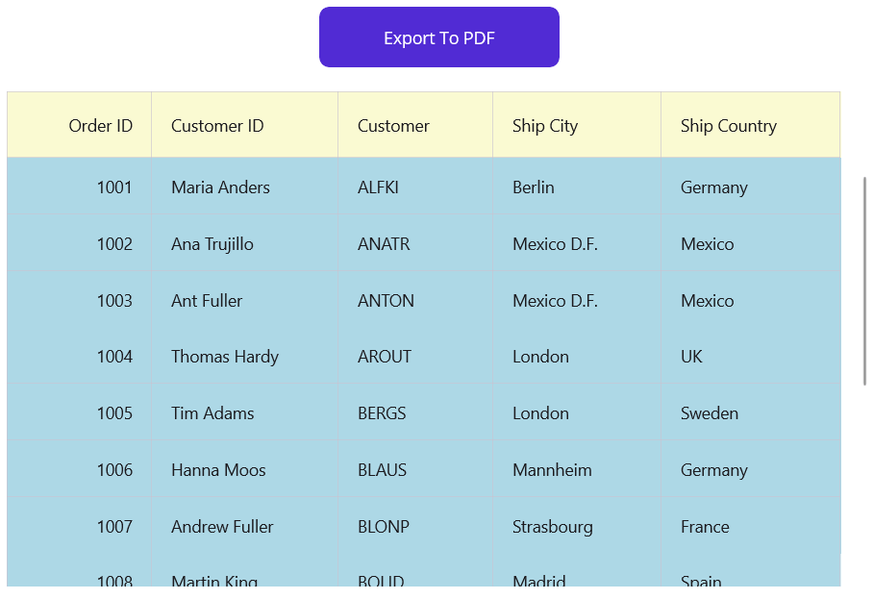Image resolution: width=873 pixels, height=599 pixels.
Task: Click the Export To PDF button
Action: click(x=439, y=37)
